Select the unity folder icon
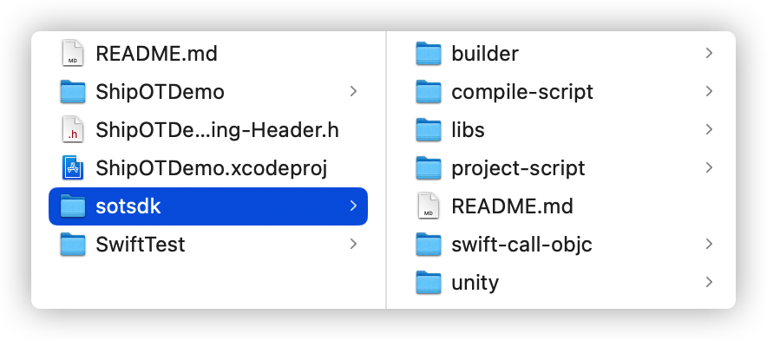This screenshot has height=340, width=767. [x=429, y=282]
